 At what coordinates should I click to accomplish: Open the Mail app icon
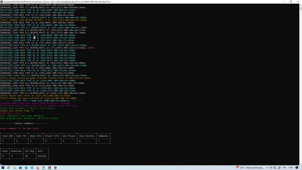click(x=32, y=168)
